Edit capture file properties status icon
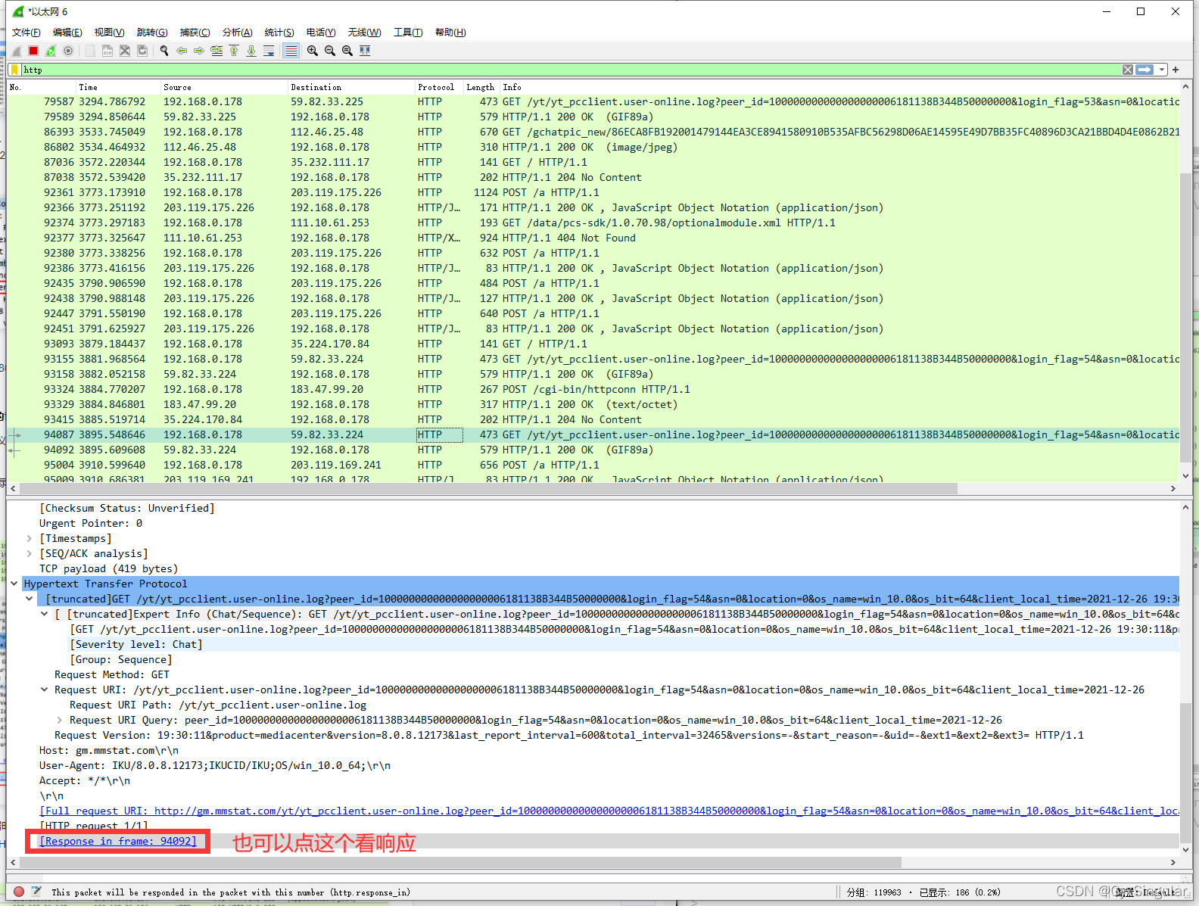Viewport: 1199px width, 906px height. coord(36,892)
